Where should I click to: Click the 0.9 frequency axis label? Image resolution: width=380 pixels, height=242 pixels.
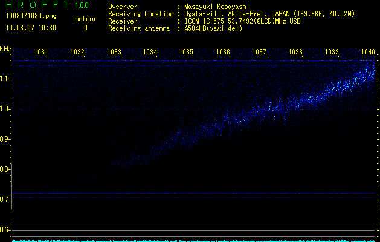point(4,139)
